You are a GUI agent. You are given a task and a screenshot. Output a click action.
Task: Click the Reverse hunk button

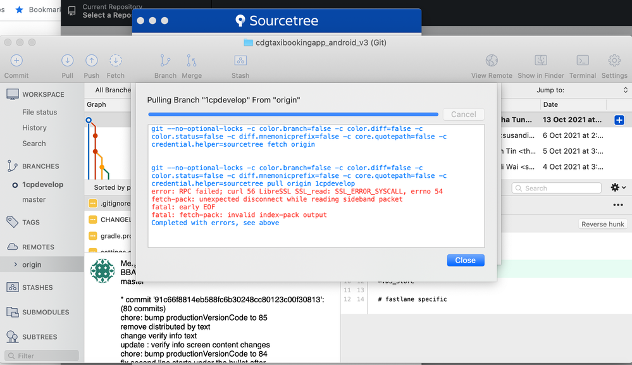pos(602,224)
